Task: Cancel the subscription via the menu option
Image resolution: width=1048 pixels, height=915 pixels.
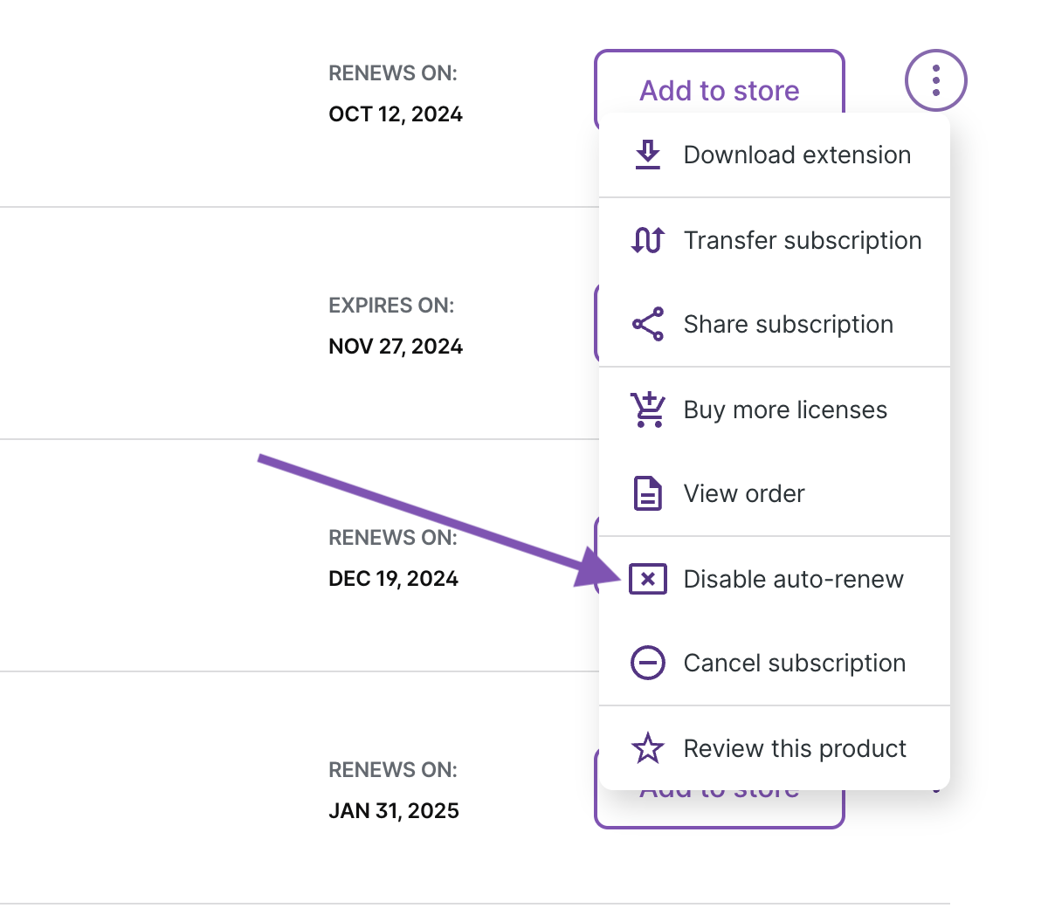Action: pyautogui.click(x=794, y=663)
